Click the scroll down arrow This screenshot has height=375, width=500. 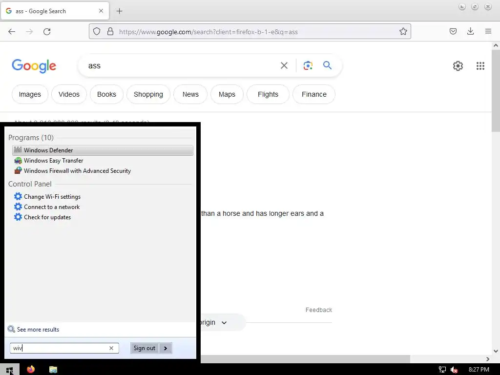496,351
